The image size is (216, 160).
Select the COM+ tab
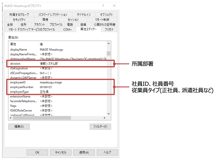67,30
